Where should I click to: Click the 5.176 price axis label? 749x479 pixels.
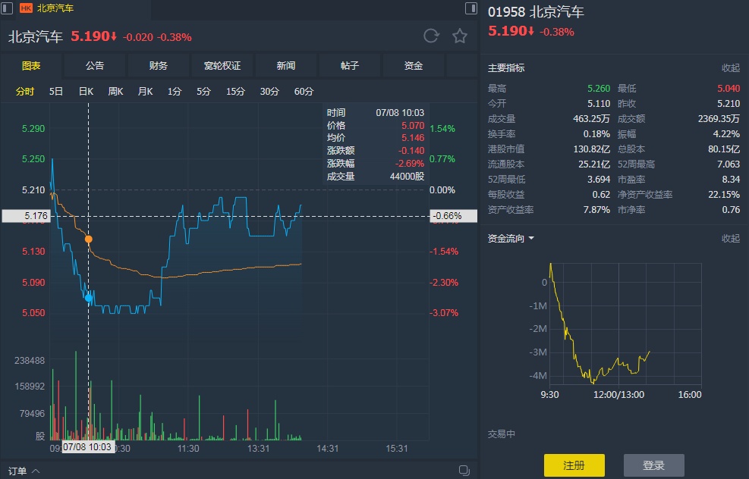click(26, 216)
